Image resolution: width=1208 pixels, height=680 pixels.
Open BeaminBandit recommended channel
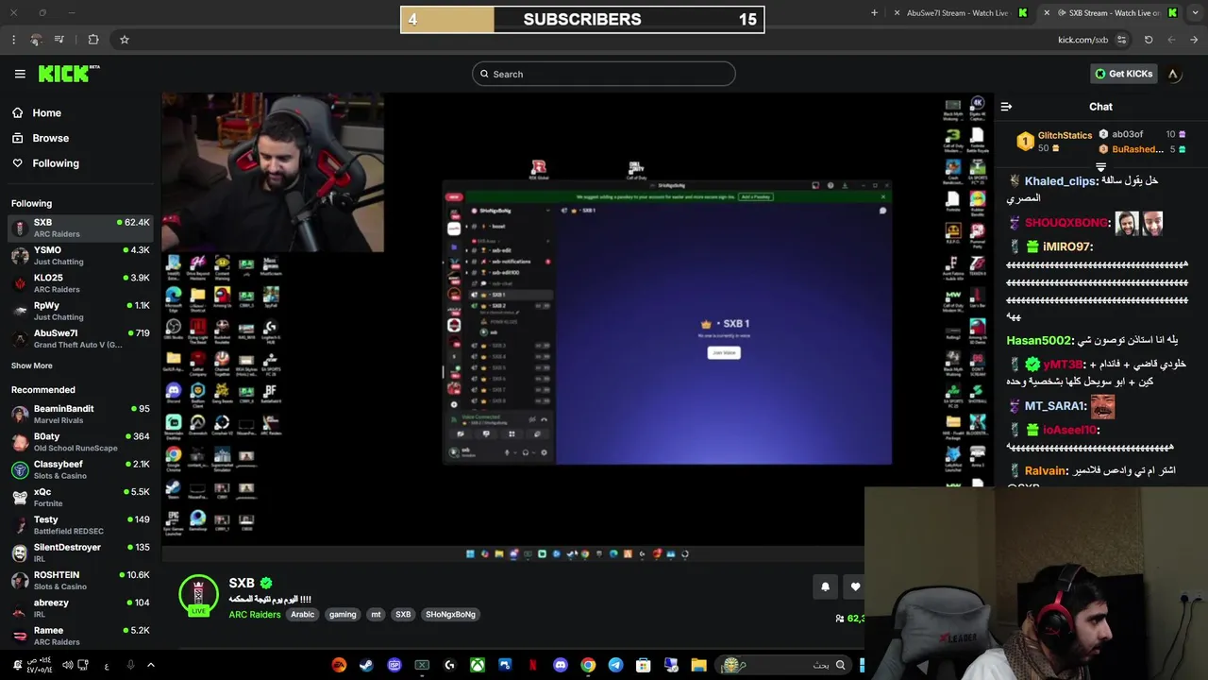[x=80, y=414]
